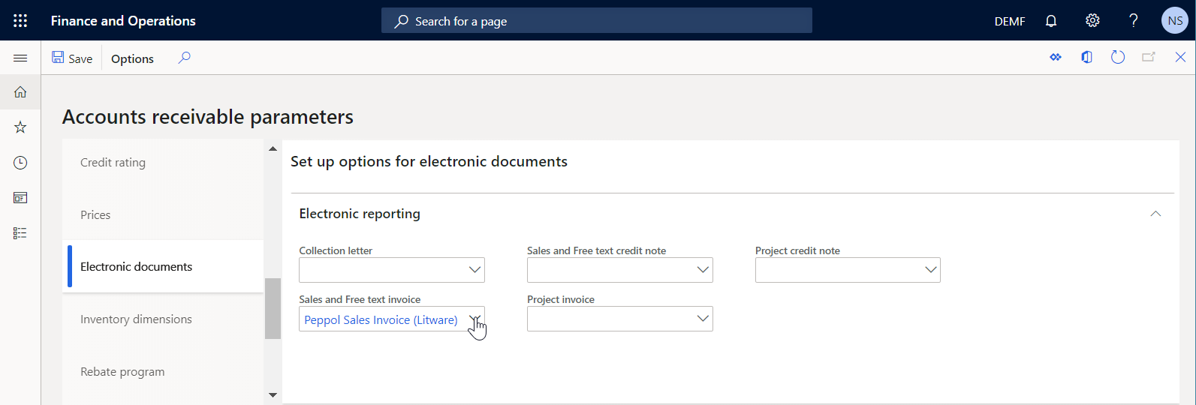
Task: Follow the Peppol Sales Invoice (Litware) link
Action: click(x=381, y=319)
